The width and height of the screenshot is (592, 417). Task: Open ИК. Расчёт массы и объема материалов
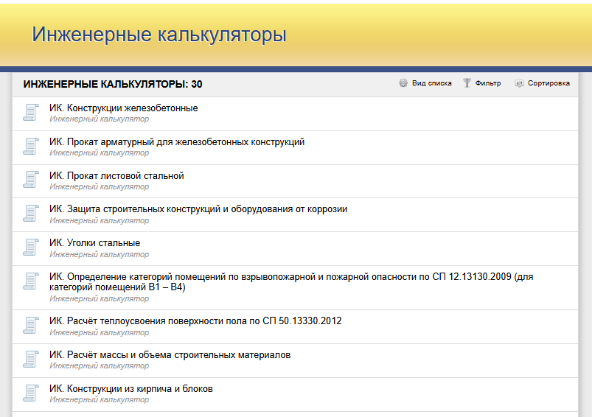click(170, 355)
